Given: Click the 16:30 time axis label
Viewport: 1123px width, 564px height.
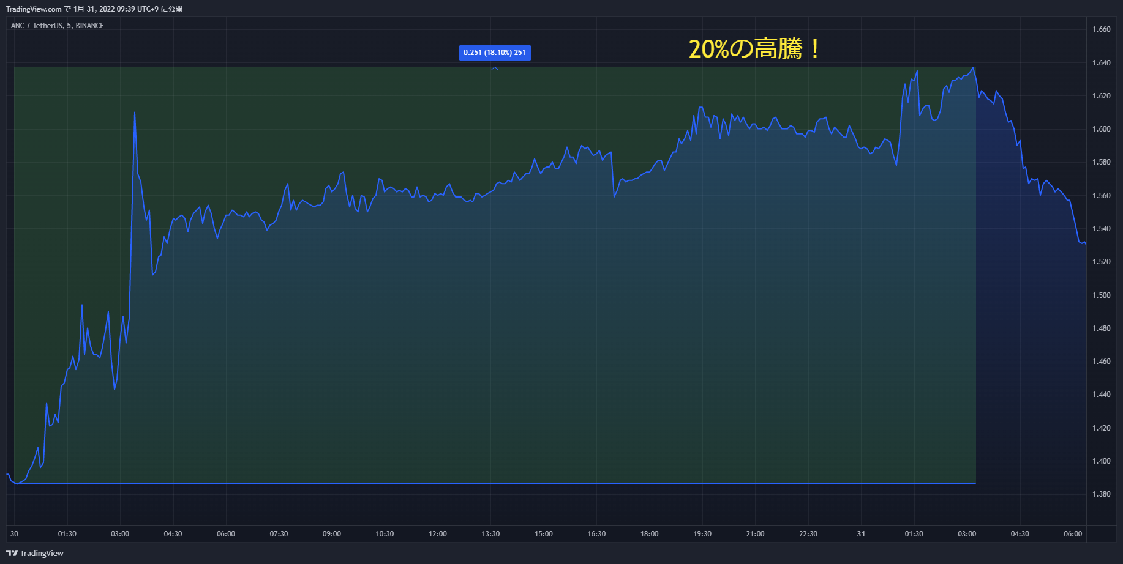Looking at the screenshot, I should click(x=596, y=534).
